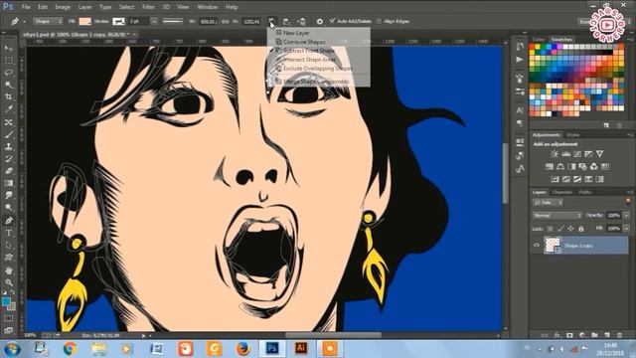Screen dimensions: 636x358
Task: Open the shape Stroke color swatch
Action: click(x=118, y=21)
